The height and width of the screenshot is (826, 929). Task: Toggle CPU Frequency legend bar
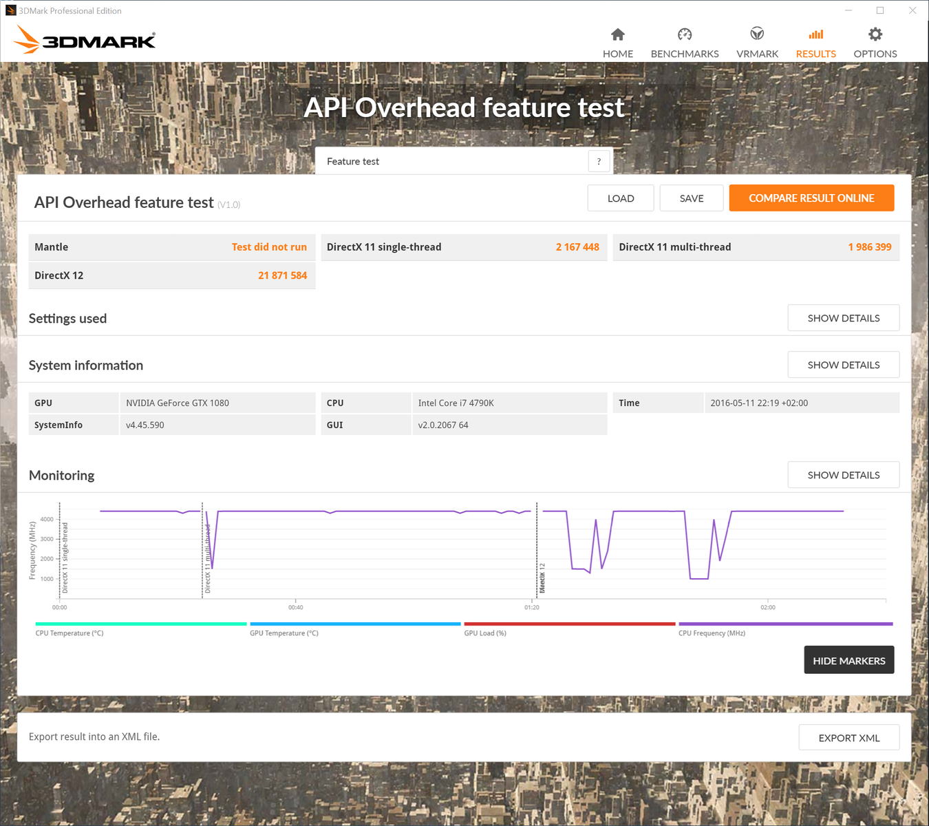coord(786,624)
